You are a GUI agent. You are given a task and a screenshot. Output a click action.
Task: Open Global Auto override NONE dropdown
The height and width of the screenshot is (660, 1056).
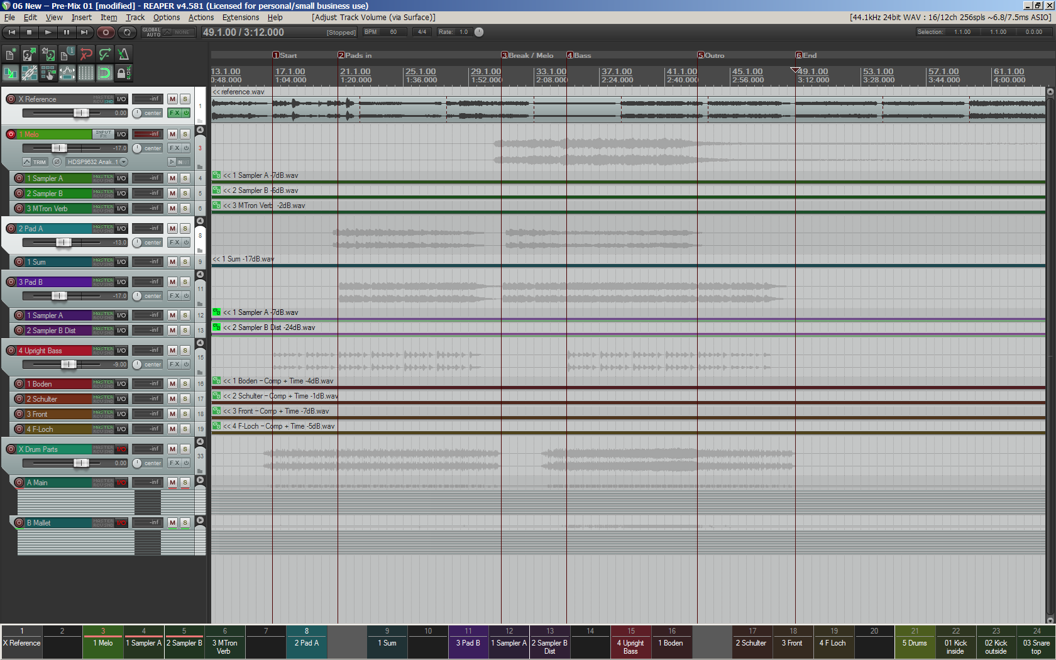(177, 32)
